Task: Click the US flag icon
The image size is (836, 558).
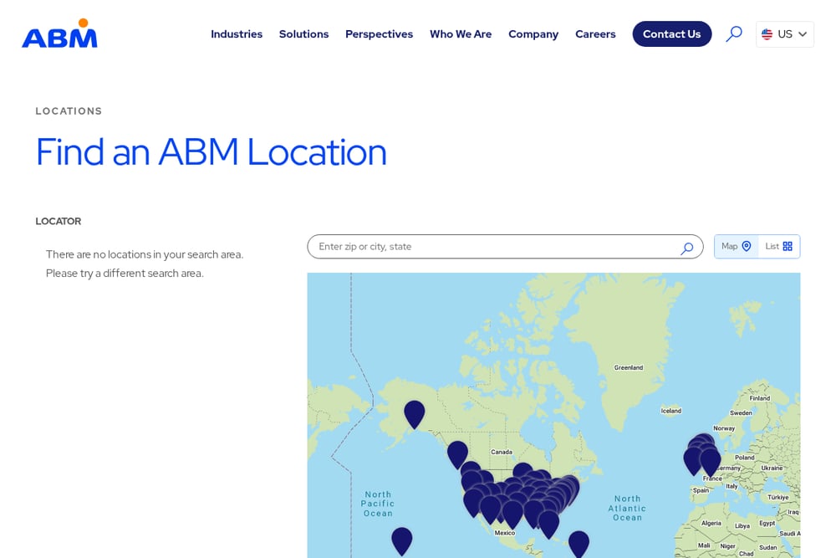Action: coord(767,34)
